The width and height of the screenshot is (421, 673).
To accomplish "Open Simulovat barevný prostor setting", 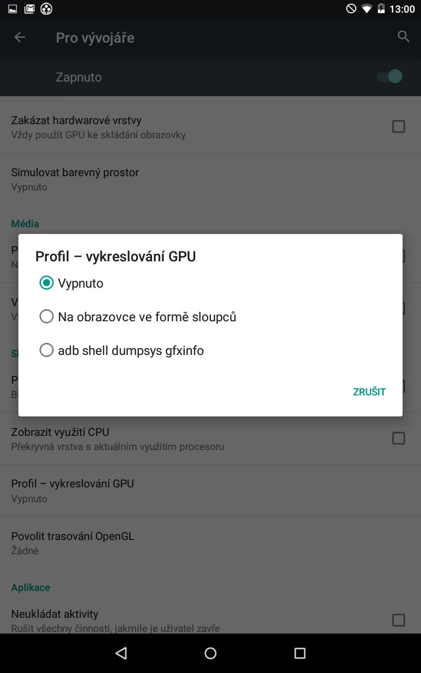I will pyautogui.click(x=210, y=179).
